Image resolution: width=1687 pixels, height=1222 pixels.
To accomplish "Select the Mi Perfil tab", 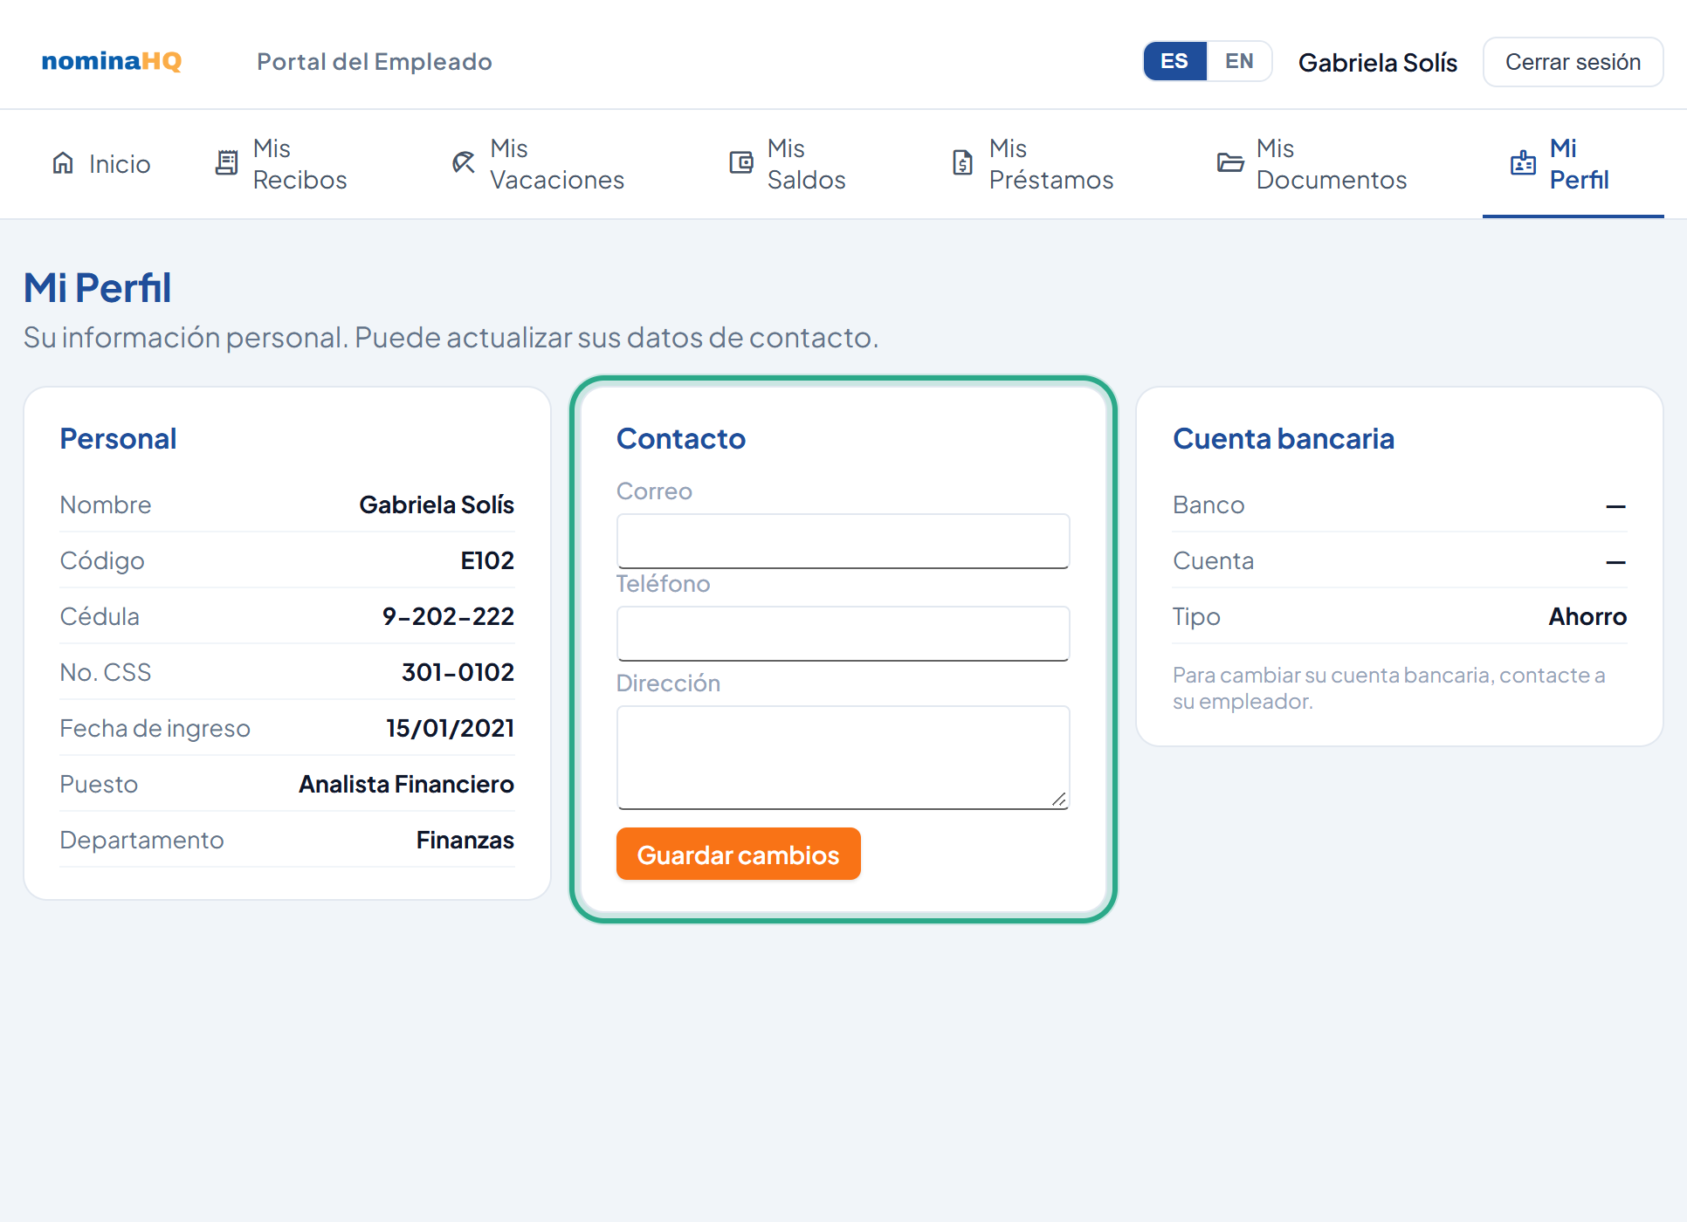I will (1573, 164).
